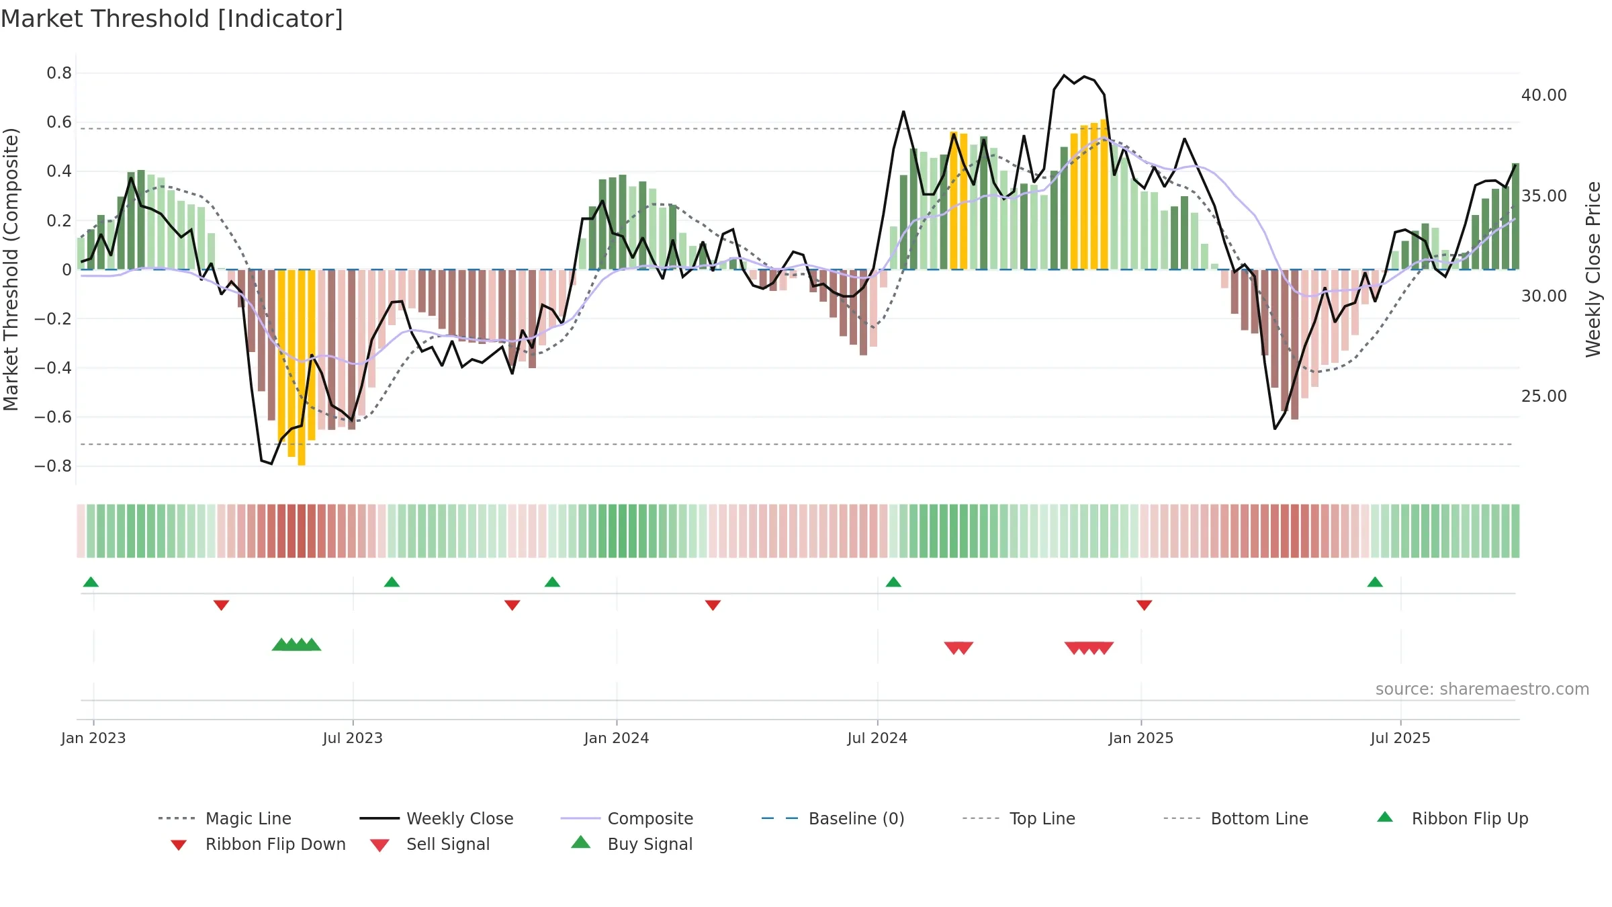Click the Jan 2023 x-axis label
Screen dimensions: 1612x907
[93, 738]
